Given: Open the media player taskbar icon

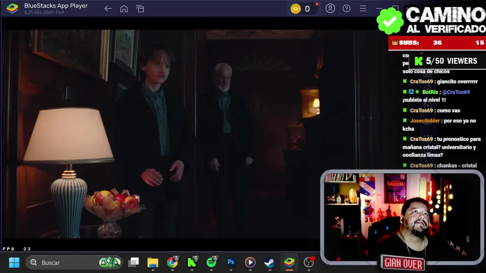Looking at the screenshot, I should (250, 262).
